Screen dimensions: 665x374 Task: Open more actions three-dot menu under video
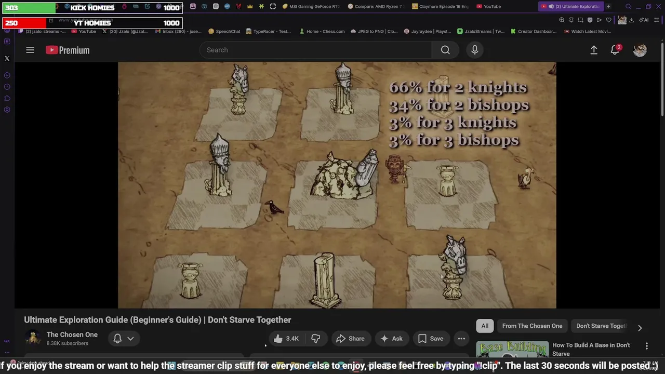(x=461, y=339)
